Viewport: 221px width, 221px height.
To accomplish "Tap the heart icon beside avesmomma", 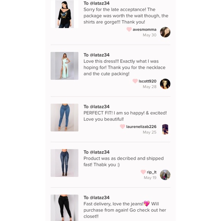I will point(129,29).
